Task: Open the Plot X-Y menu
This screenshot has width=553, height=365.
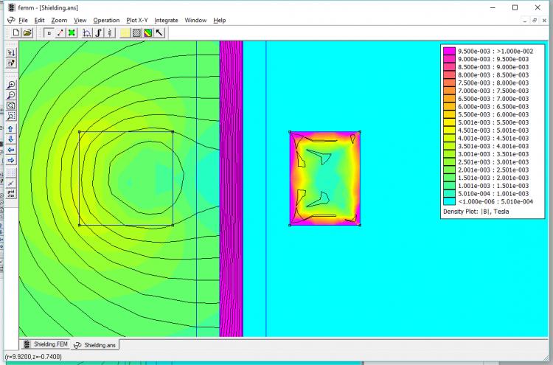Action: click(x=136, y=20)
